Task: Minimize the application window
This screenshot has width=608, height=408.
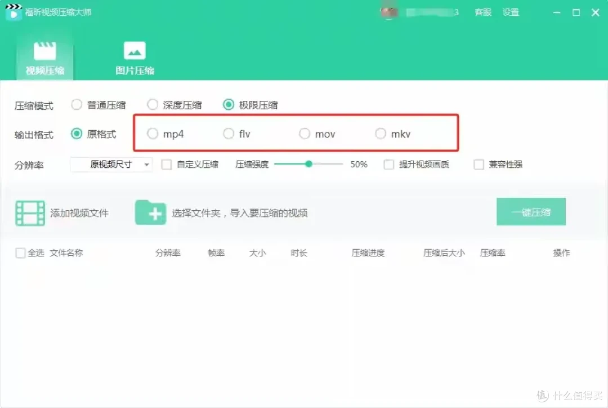Action: click(x=557, y=12)
